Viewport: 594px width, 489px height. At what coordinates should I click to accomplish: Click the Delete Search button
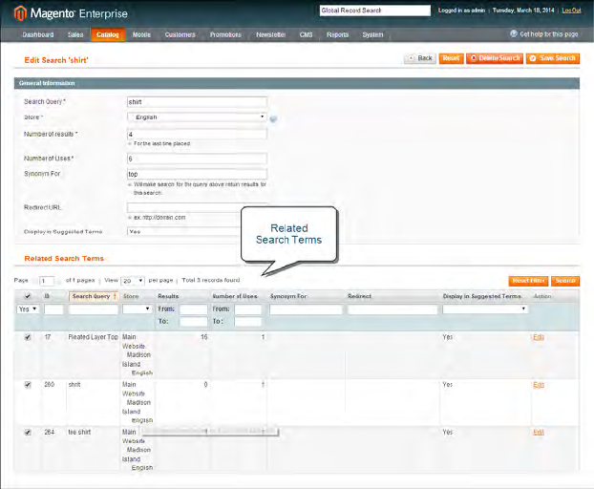495,58
